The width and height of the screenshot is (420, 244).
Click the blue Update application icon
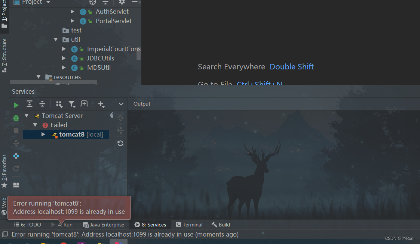16,156
